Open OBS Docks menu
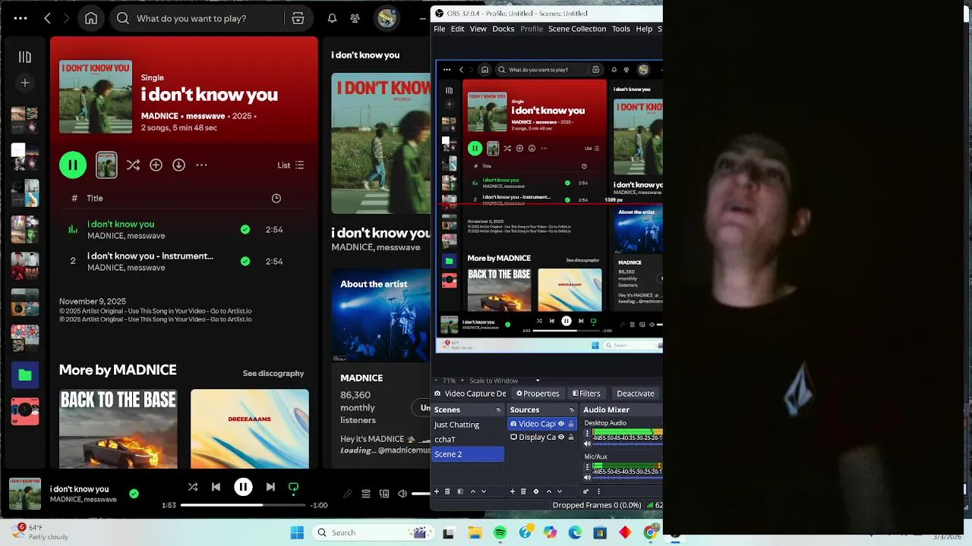Image resolution: width=972 pixels, height=546 pixels. coord(503,29)
